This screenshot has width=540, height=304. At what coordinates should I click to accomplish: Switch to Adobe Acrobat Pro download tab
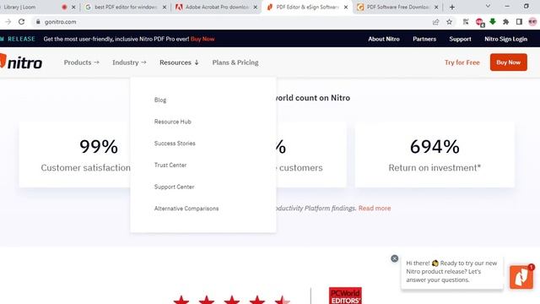coord(217,7)
